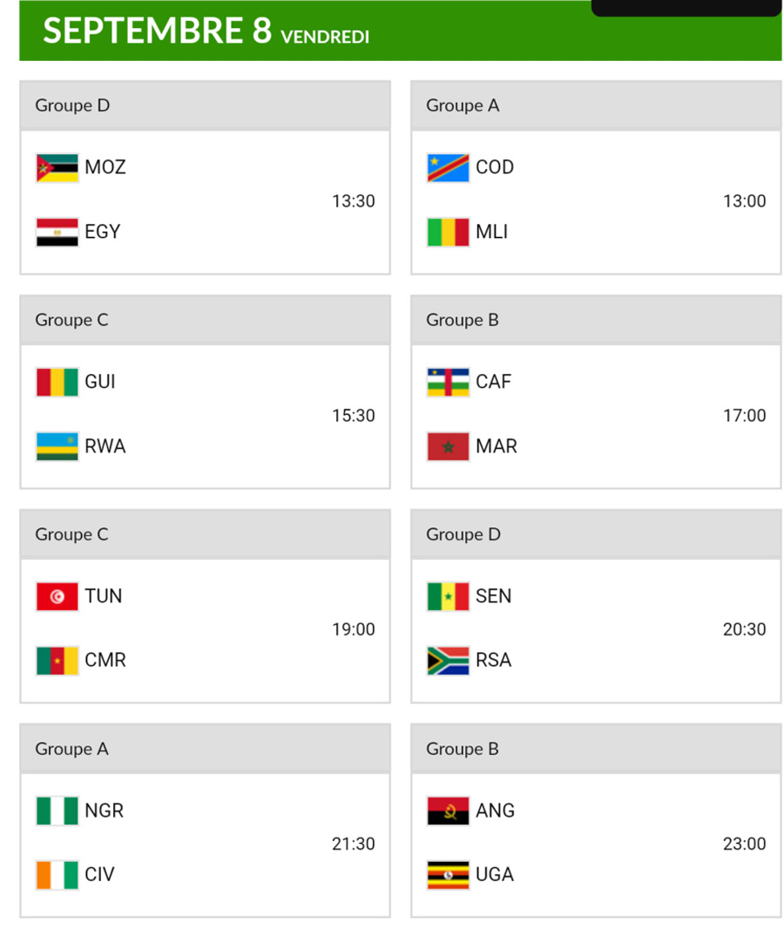784x930 pixels.
Task: Click the Groupe B header above ANG
Action: 463,749
